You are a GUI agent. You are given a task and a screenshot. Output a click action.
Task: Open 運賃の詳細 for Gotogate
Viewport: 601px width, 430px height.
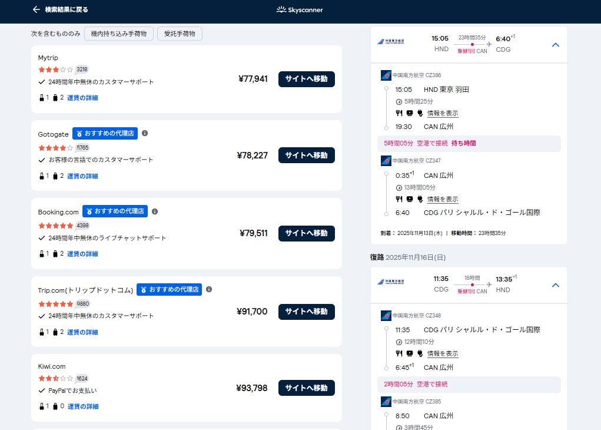coord(82,176)
